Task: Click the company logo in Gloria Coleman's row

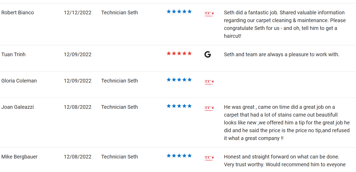Action: point(209,82)
